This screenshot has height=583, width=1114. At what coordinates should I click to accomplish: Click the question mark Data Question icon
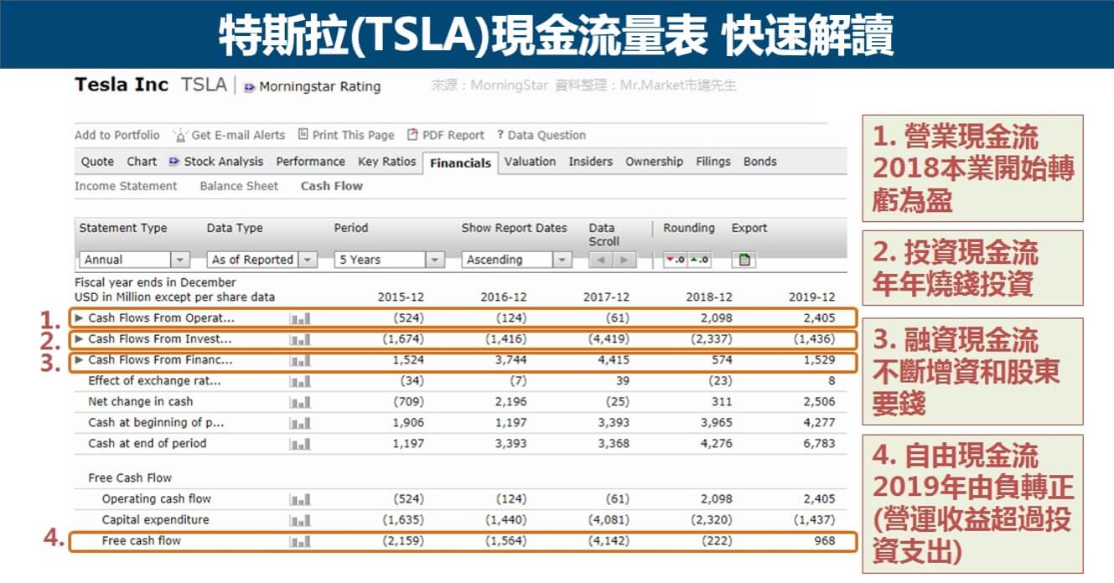[x=500, y=135]
